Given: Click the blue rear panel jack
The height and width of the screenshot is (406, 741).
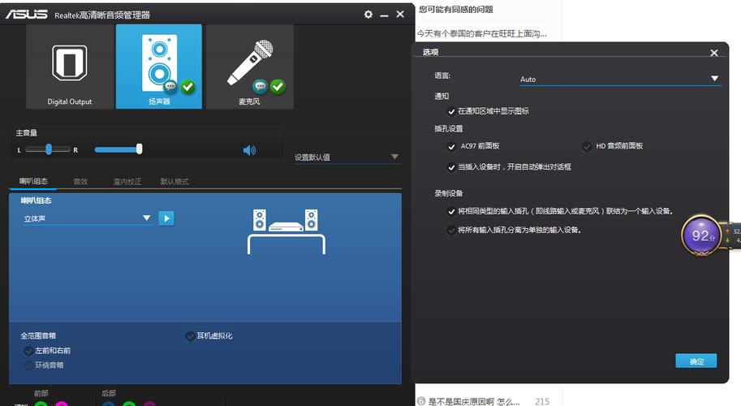Looking at the screenshot, I should 108,404.
